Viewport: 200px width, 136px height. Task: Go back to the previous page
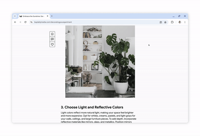(x=15, y=22)
